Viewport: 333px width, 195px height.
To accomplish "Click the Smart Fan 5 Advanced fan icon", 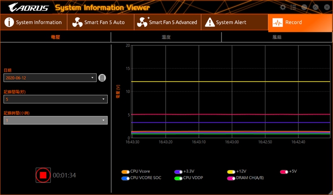I will coord(142,22).
